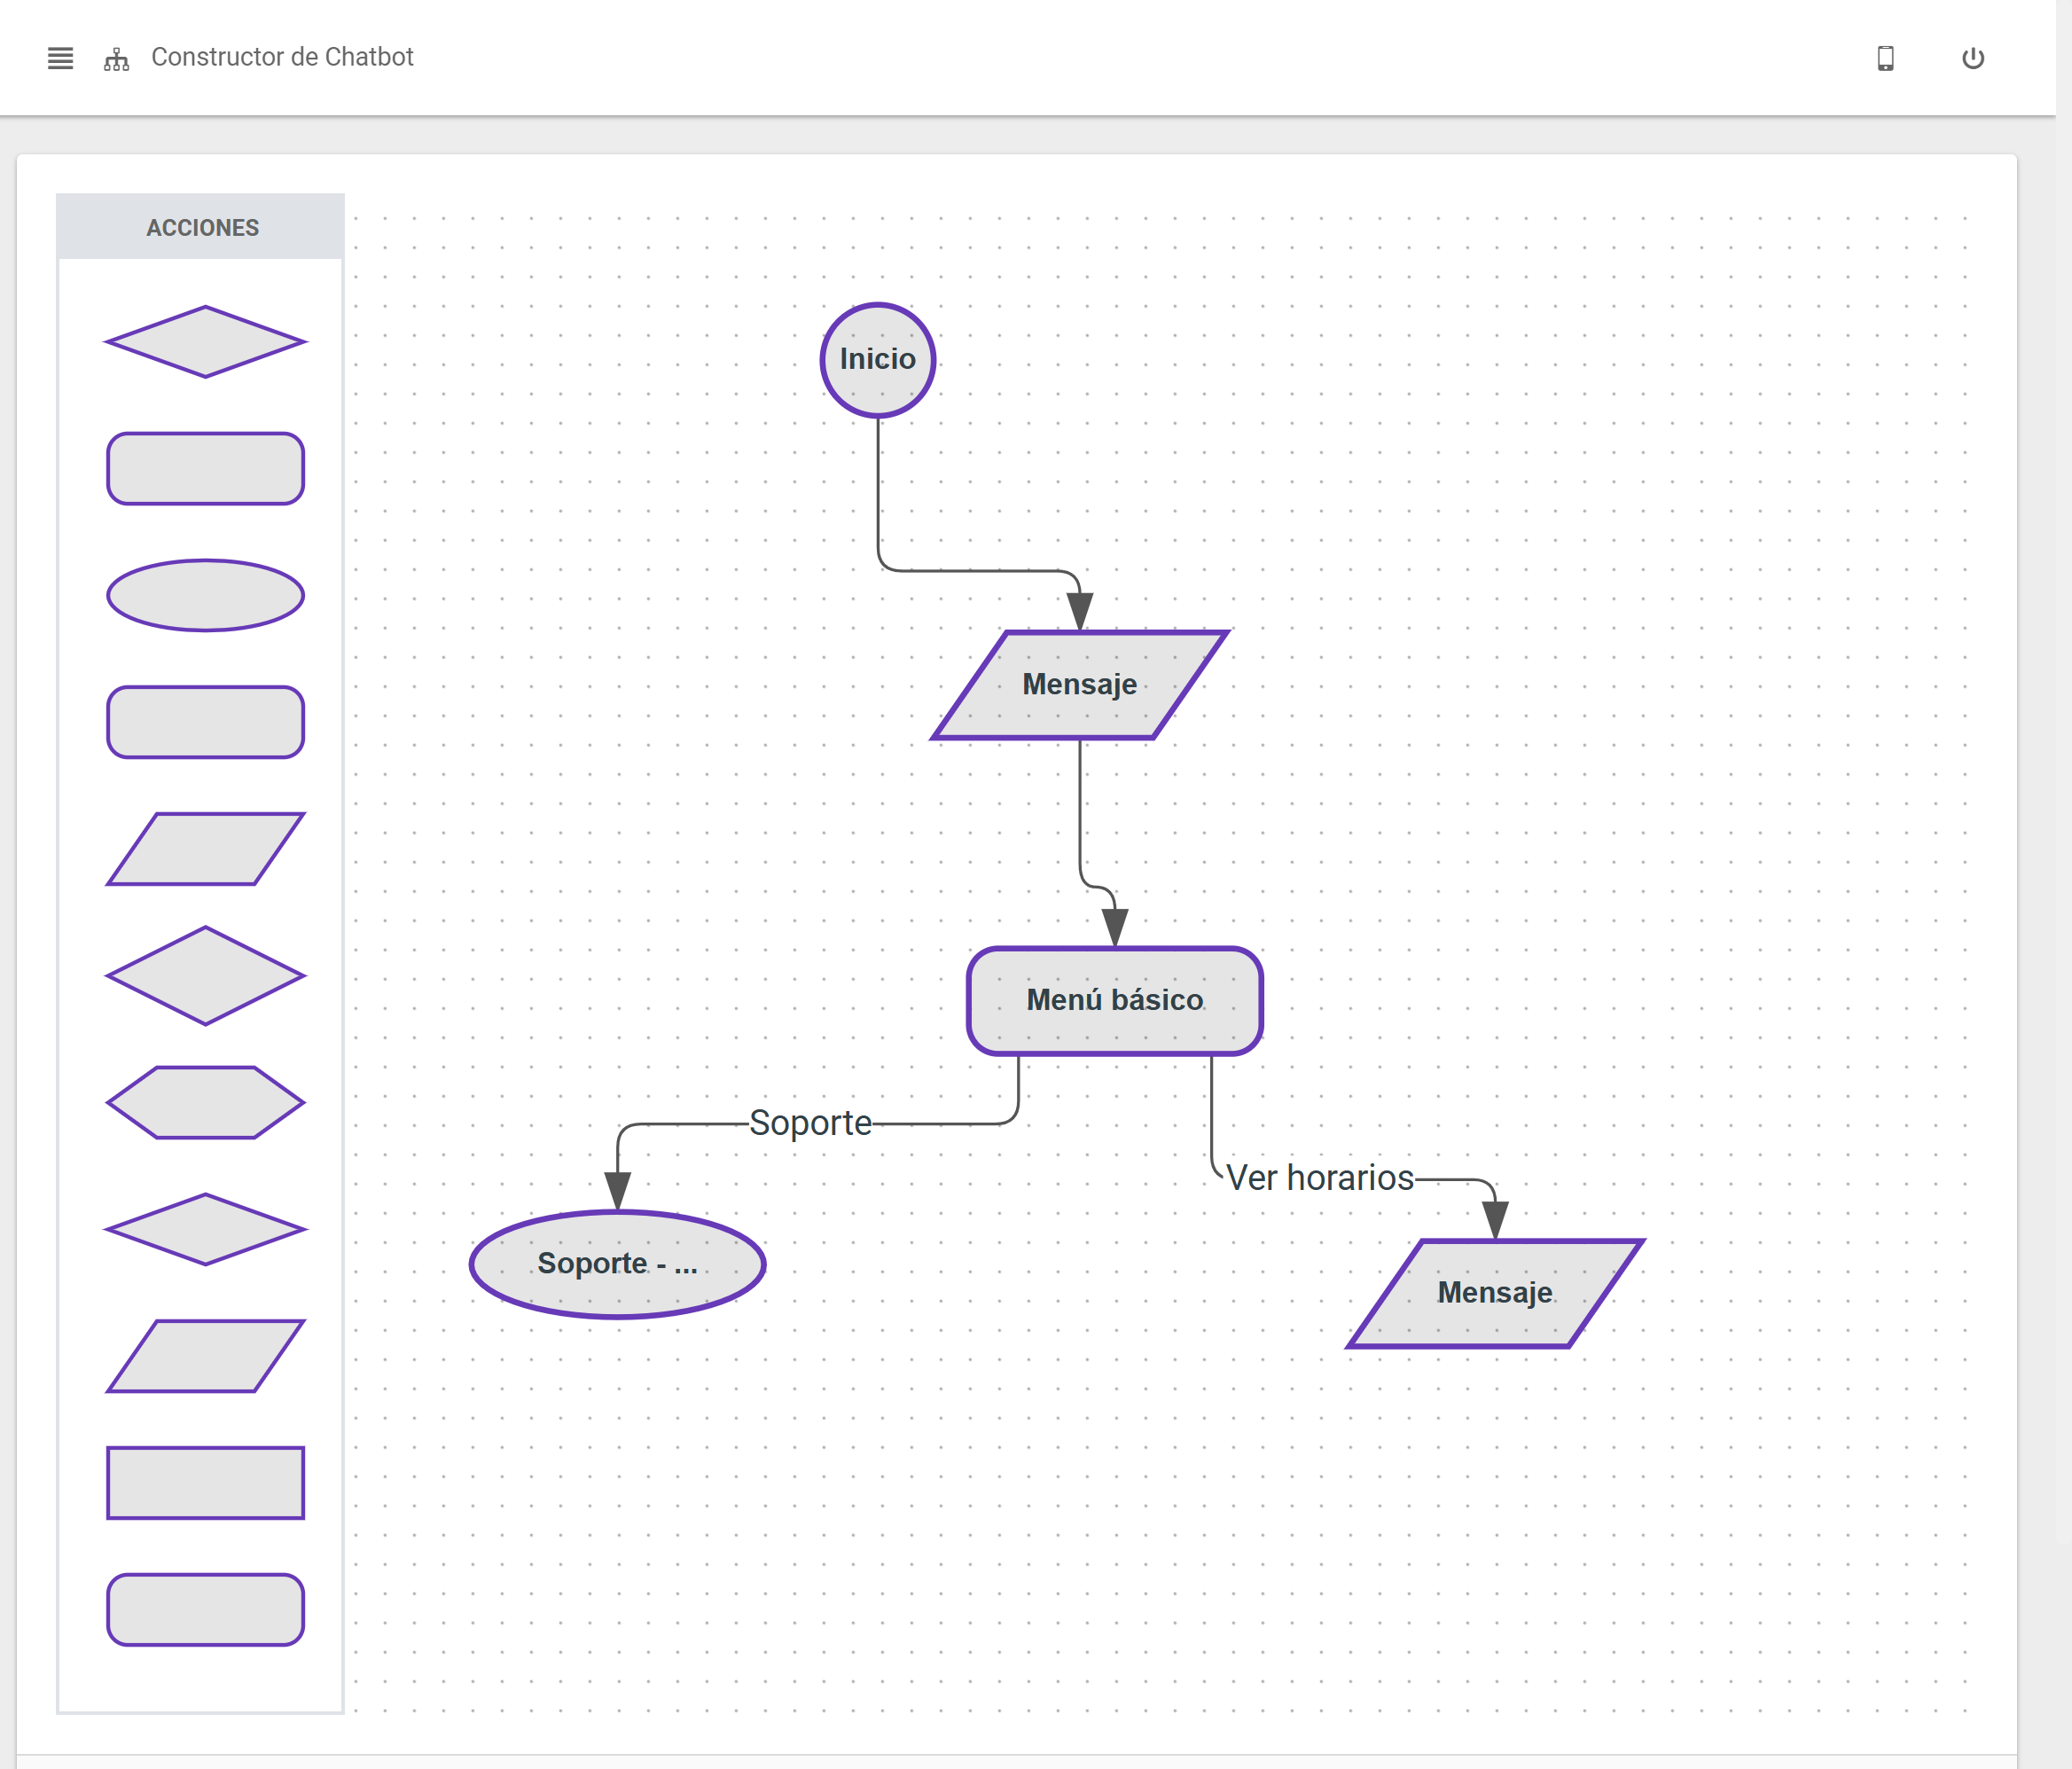Click the ACCIONES panel header
The width and height of the screenshot is (2072, 1769).
[x=201, y=226]
